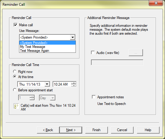The width and height of the screenshot is (165, 139).
Task: Select the Right now radio button
Action: pyautogui.click(x=15, y=71)
